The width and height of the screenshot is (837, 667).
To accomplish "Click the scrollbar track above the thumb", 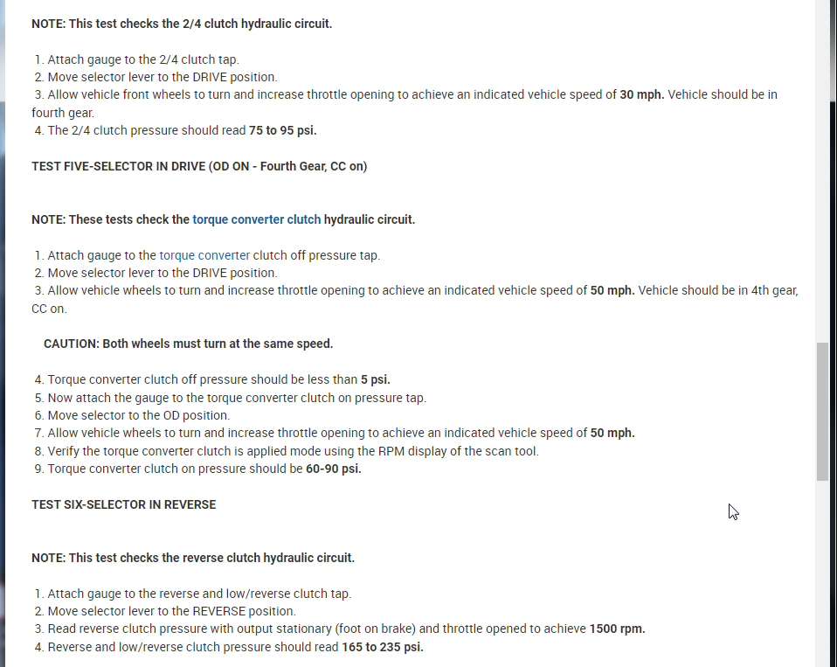I will pyautogui.click(x=822, y=175).
